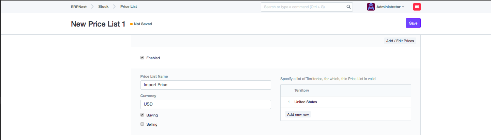Viewport: 491px width, 140px height.
Task: Open the Price List breadcrumb
Action: [x=129, y=7]
